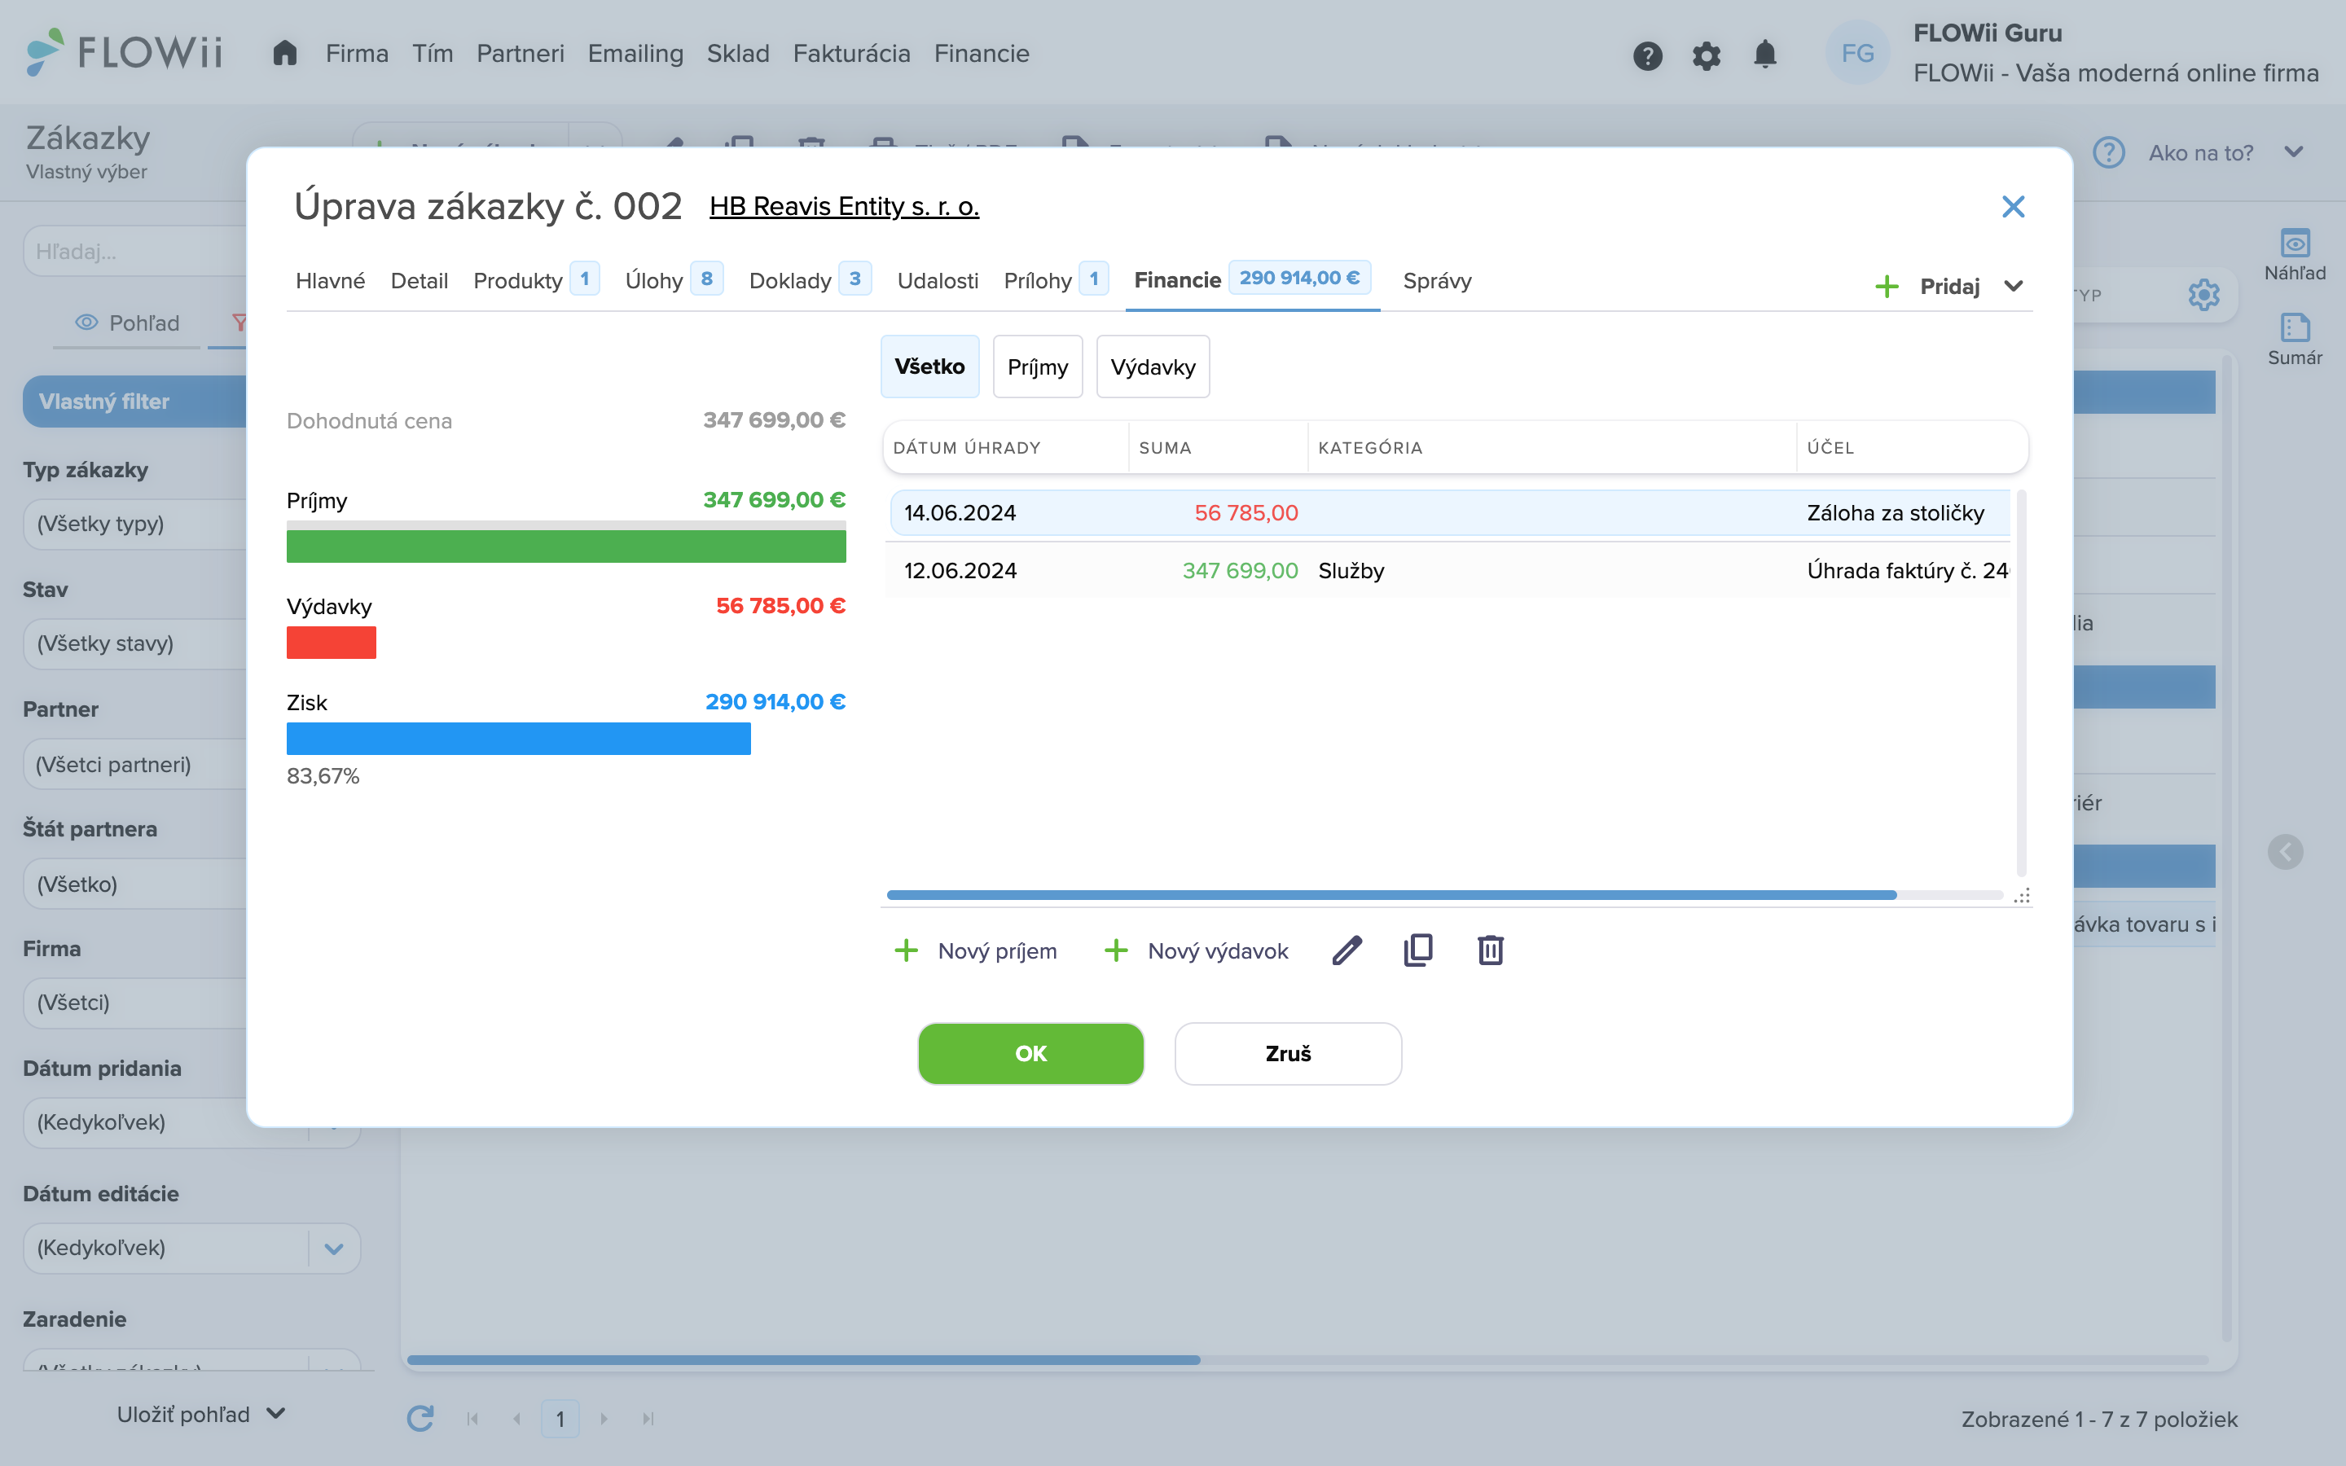
Task: Close the order edit dialog with X
Action: (x=2014, y=207)
